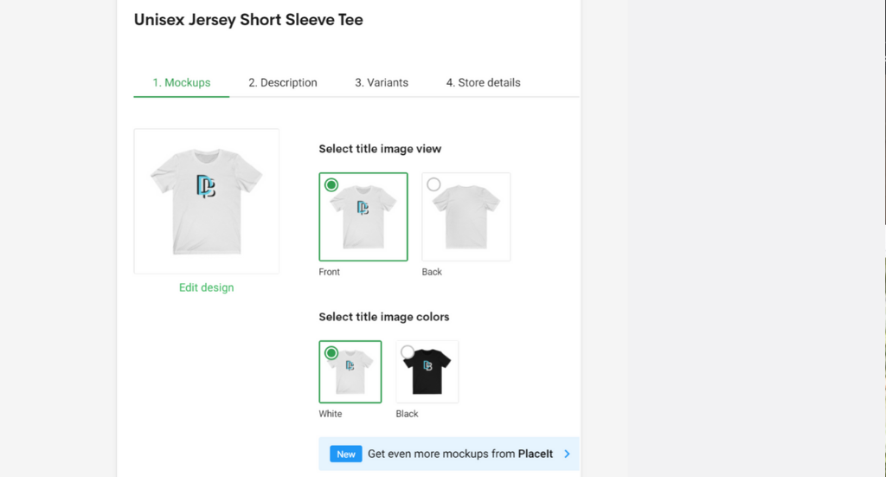Click the Select title image view heading
Screen dimensions: 886x477
(x=380, y=149)
